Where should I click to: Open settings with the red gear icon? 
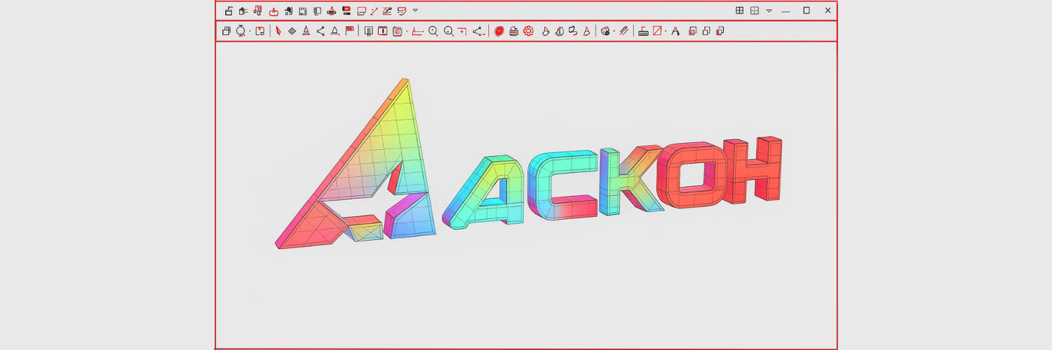528,31
